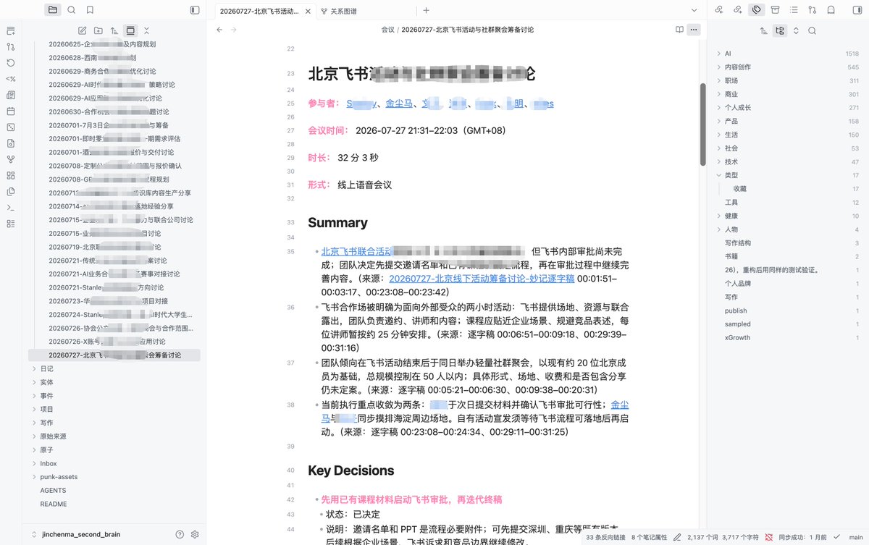The height and width of the screenshot is (545, 869).
Task: Open the outline list pane icon
Action: coord(794,10)
